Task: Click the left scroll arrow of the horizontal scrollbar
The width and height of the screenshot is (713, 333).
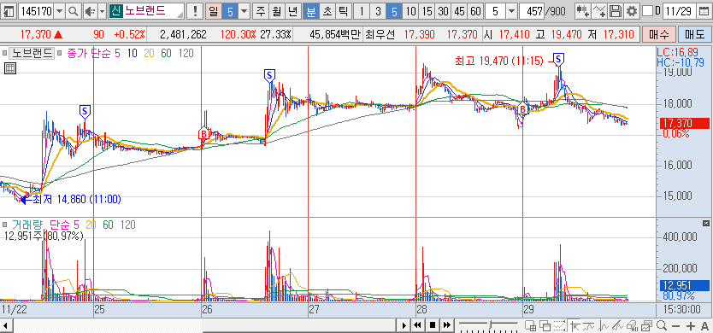Action: tap(5, 325)
